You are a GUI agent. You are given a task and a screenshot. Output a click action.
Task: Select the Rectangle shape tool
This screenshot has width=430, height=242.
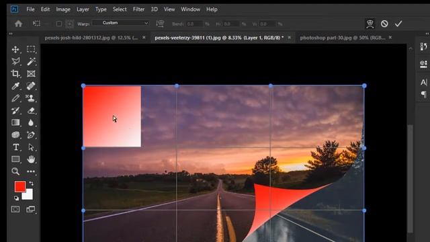point(15,159)
